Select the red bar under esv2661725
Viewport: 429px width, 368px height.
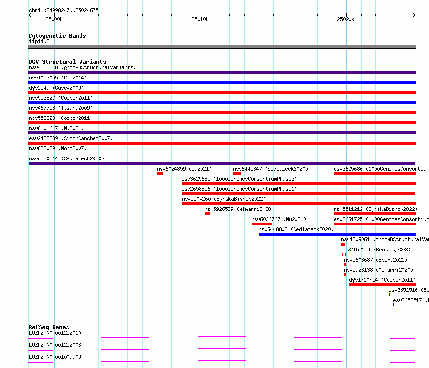tap(375, 224)
